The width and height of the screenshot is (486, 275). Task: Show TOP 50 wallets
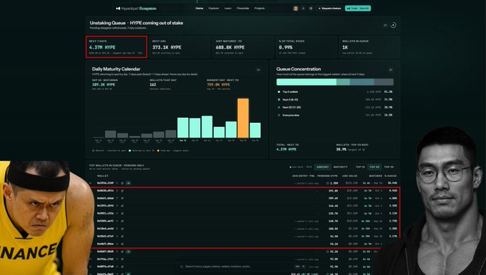389,167
